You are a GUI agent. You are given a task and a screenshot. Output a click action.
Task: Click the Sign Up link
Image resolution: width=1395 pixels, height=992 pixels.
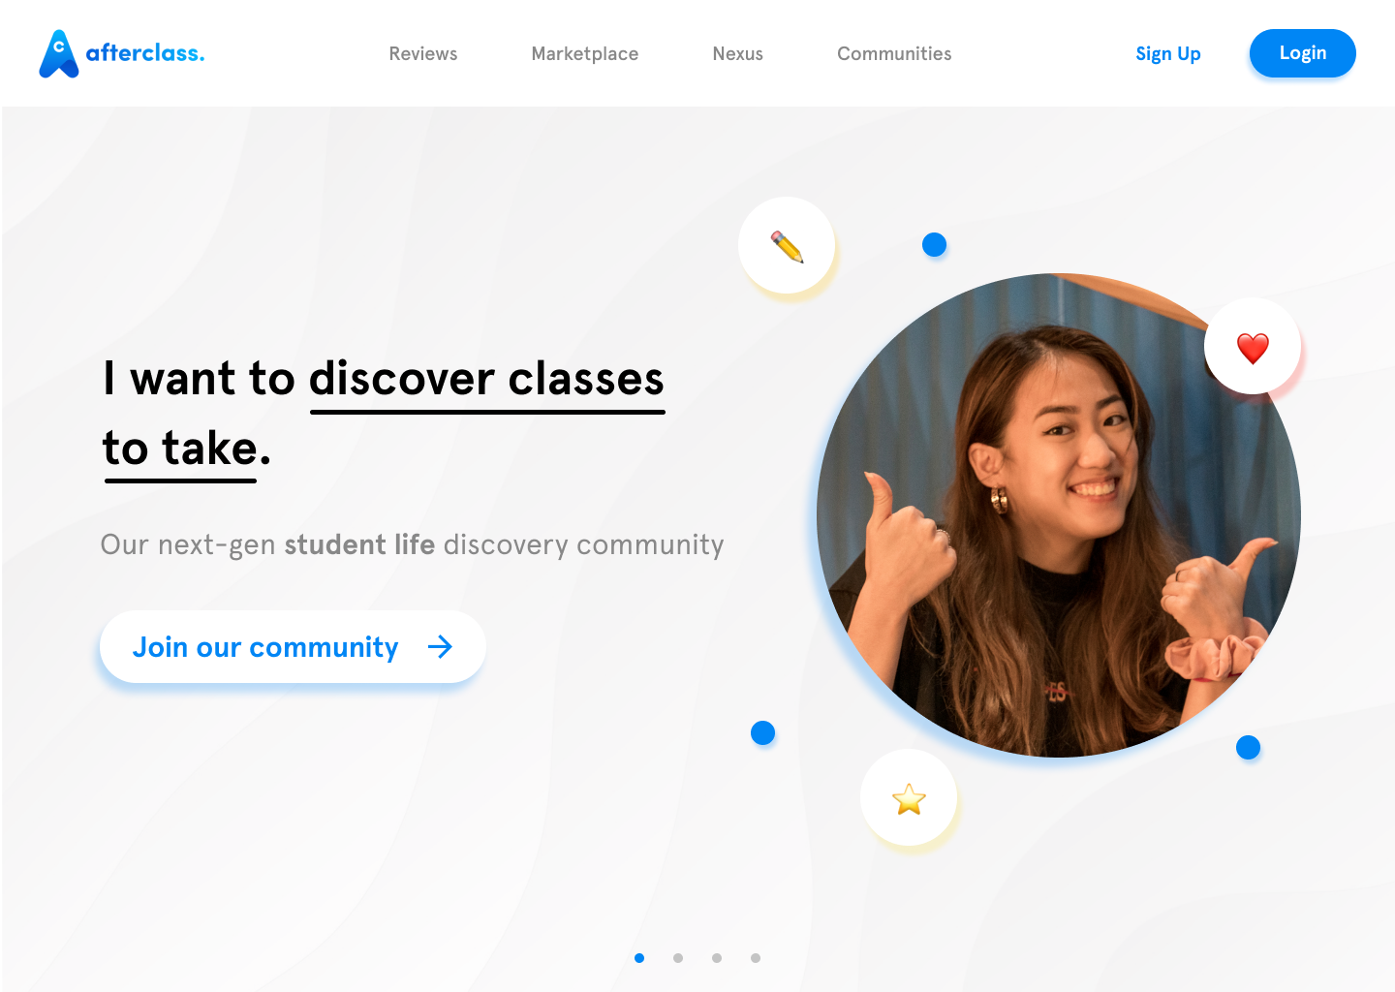(x=1168, y=54)
